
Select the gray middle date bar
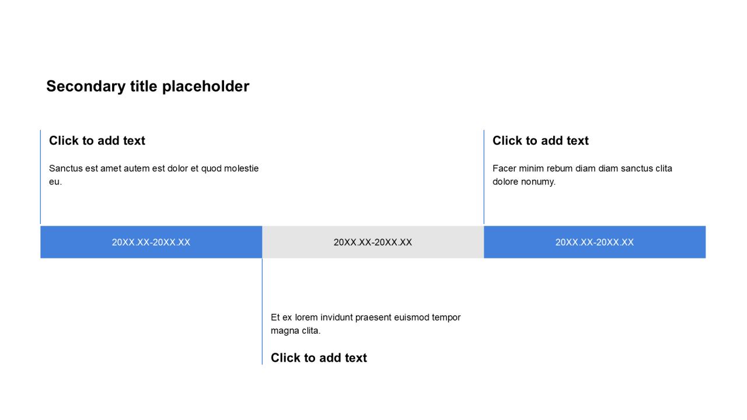click(373, 242)
